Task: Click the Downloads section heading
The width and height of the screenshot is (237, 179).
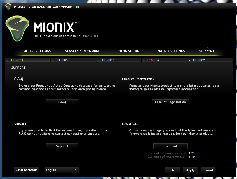Action: [x=130, y=124]
